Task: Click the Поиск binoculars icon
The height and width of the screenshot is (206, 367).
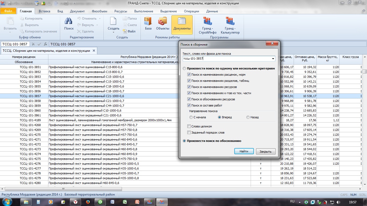Action: [69, 21]
